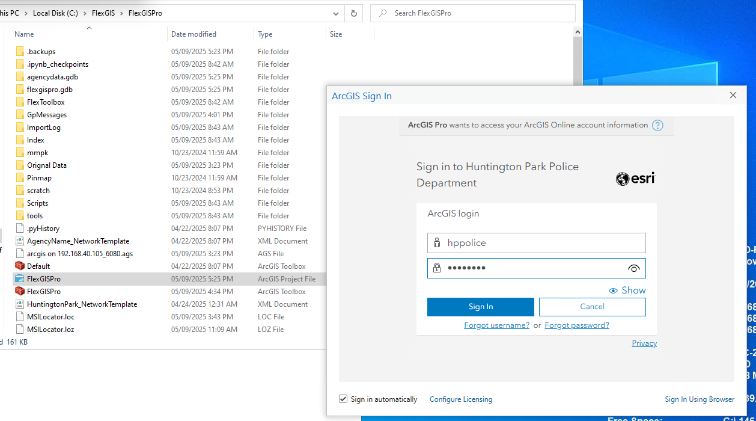
Task: Select the FlexGISPro ArcGIS Toolbox icon
Action: 20,292
